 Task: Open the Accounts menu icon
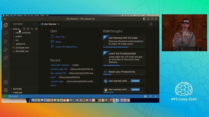(x=6, y=82)
